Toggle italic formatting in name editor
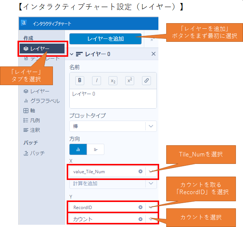 [x=97, y=80]
